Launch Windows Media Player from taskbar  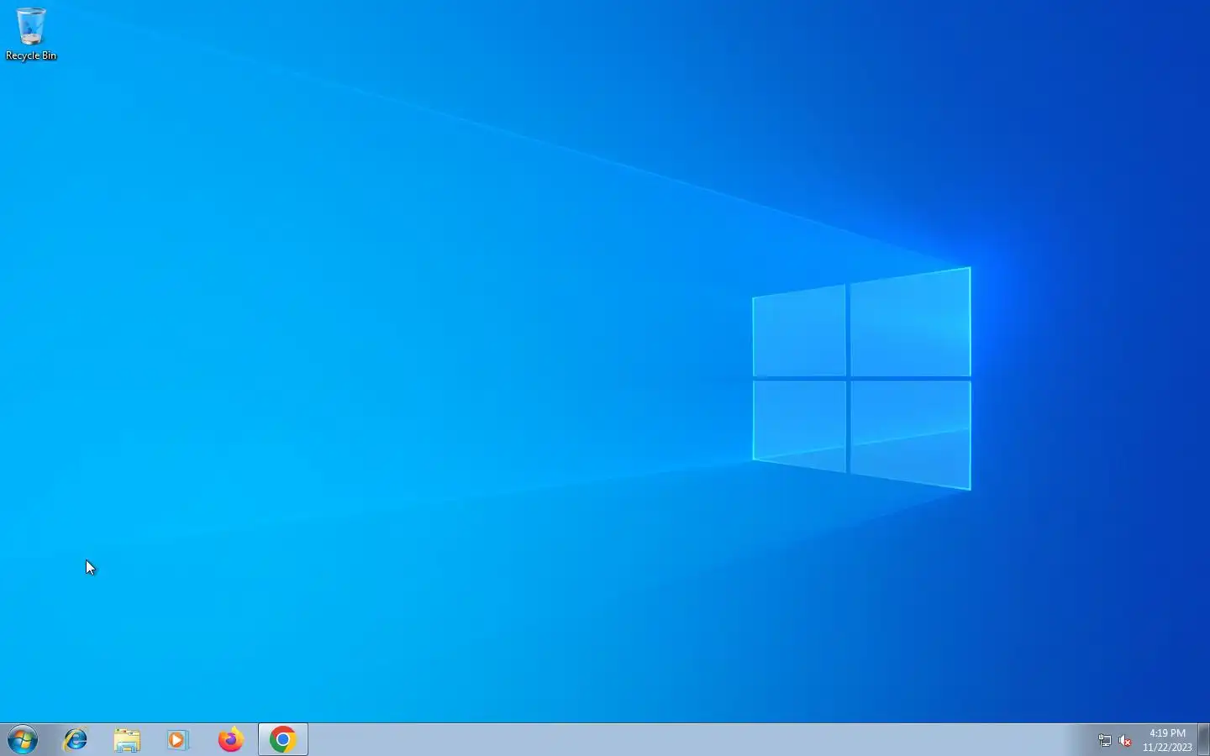click(178, 740)
